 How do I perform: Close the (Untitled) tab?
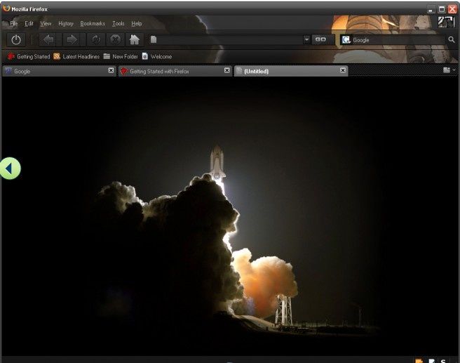coord(343,70)
